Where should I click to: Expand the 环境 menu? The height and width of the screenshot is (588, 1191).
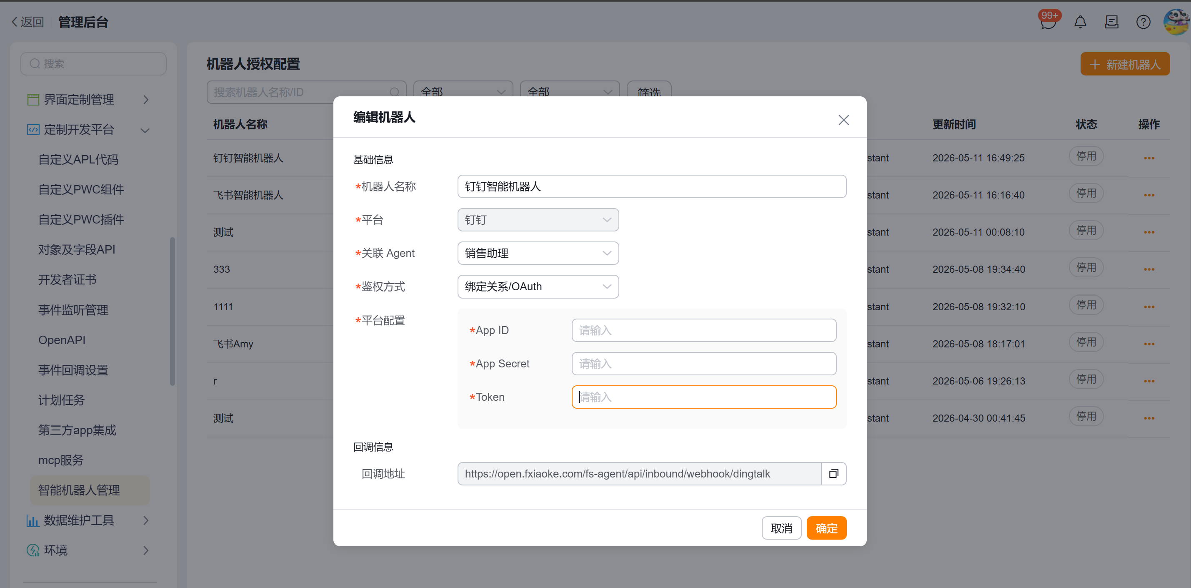click(146, 550)
